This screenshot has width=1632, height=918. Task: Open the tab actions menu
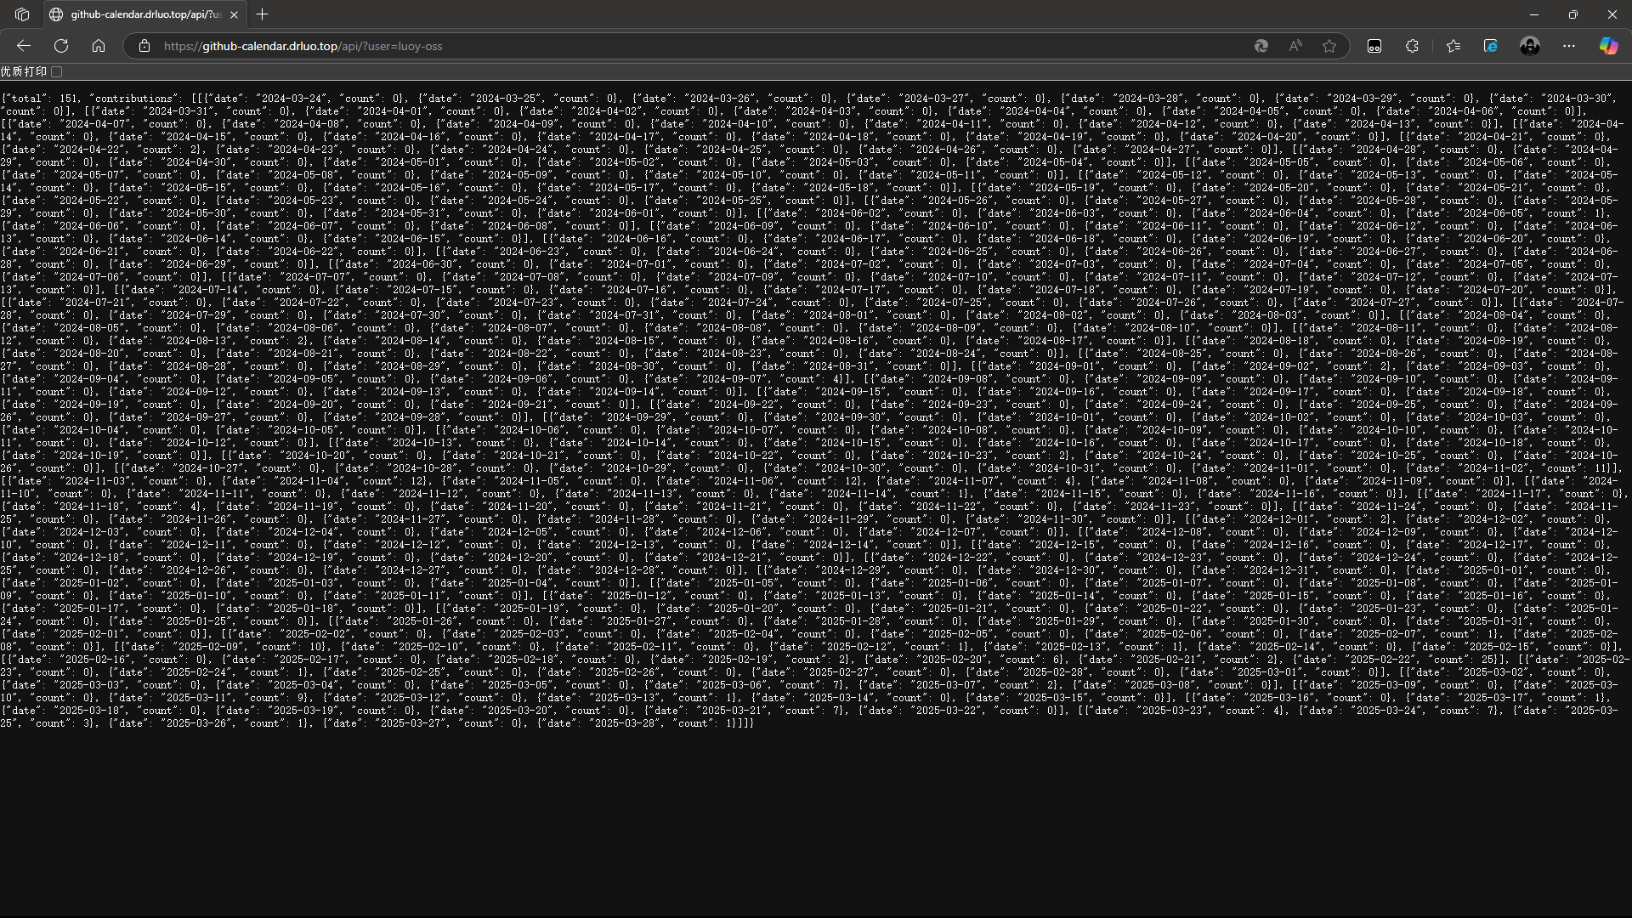point(22,14)
